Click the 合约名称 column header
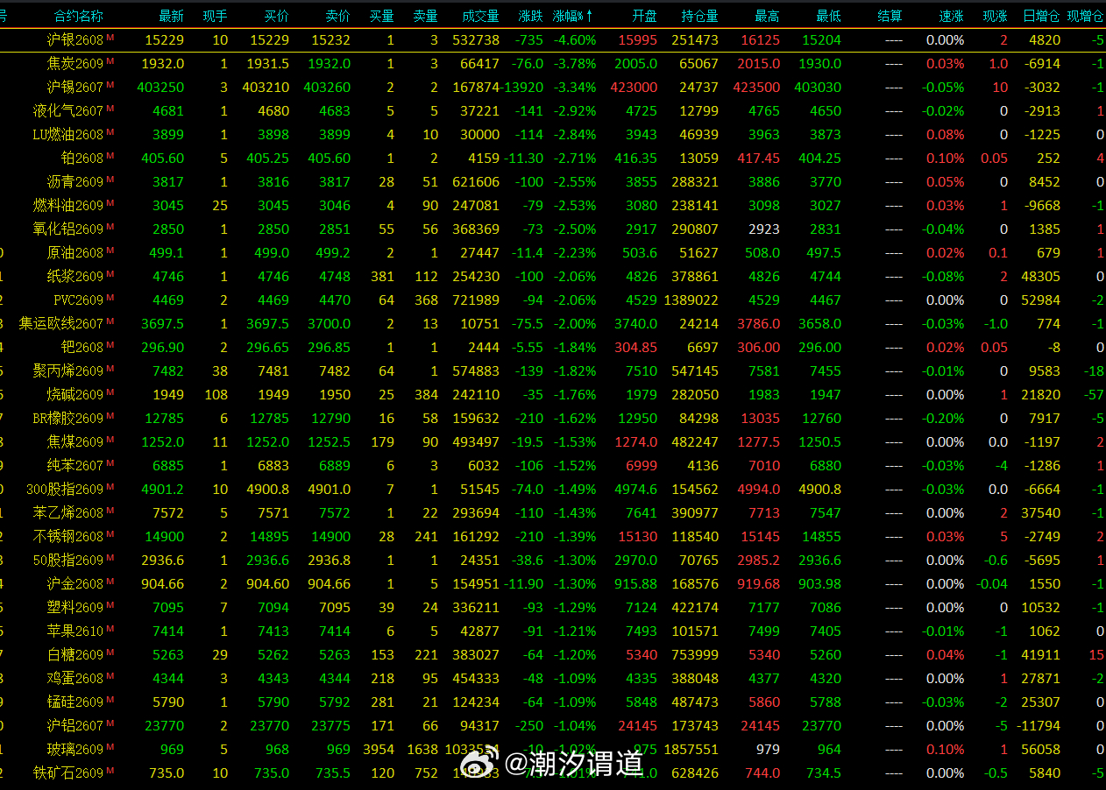 click(x=78, y=16)
